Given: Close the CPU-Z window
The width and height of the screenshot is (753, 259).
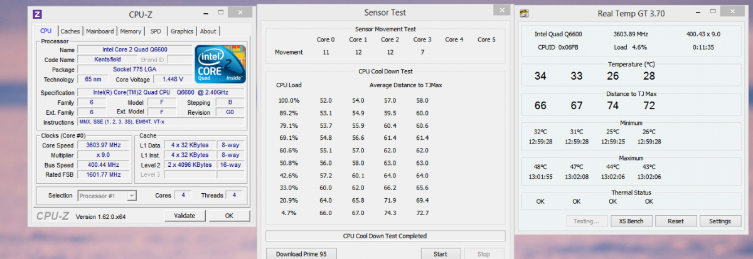Looking at the screenshot, I should click(x=240, y=11).
